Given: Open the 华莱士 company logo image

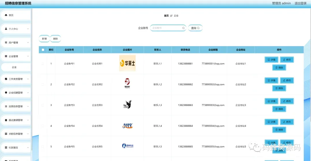Looking at the screenshot, I should tap(127, 63).
